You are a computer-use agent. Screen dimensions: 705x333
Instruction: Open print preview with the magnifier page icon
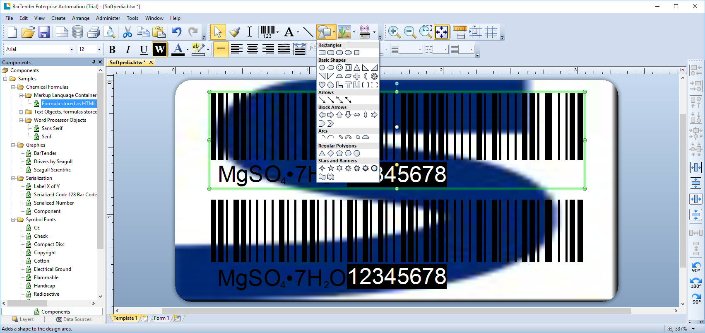[x=109, y=32]
